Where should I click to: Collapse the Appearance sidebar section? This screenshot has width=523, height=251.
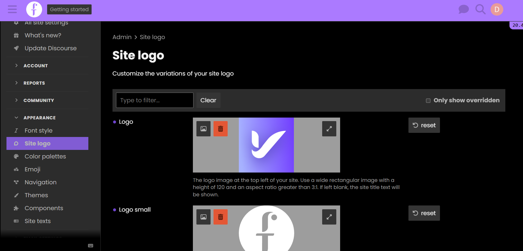tap(39, 118)
